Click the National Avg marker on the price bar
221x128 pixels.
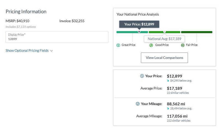point(164,32)
